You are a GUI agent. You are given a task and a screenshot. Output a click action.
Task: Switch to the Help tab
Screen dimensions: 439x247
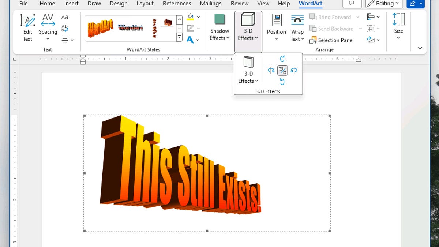(284, 4)
